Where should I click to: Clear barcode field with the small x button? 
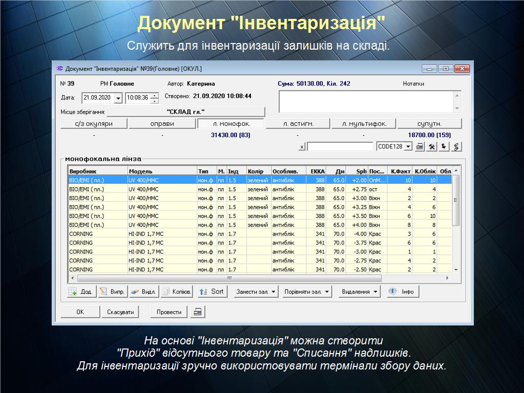coord(302,147)
